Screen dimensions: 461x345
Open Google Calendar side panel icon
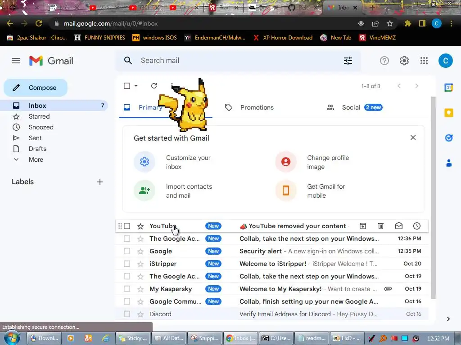pyautogui.click(x=448, y=88)
